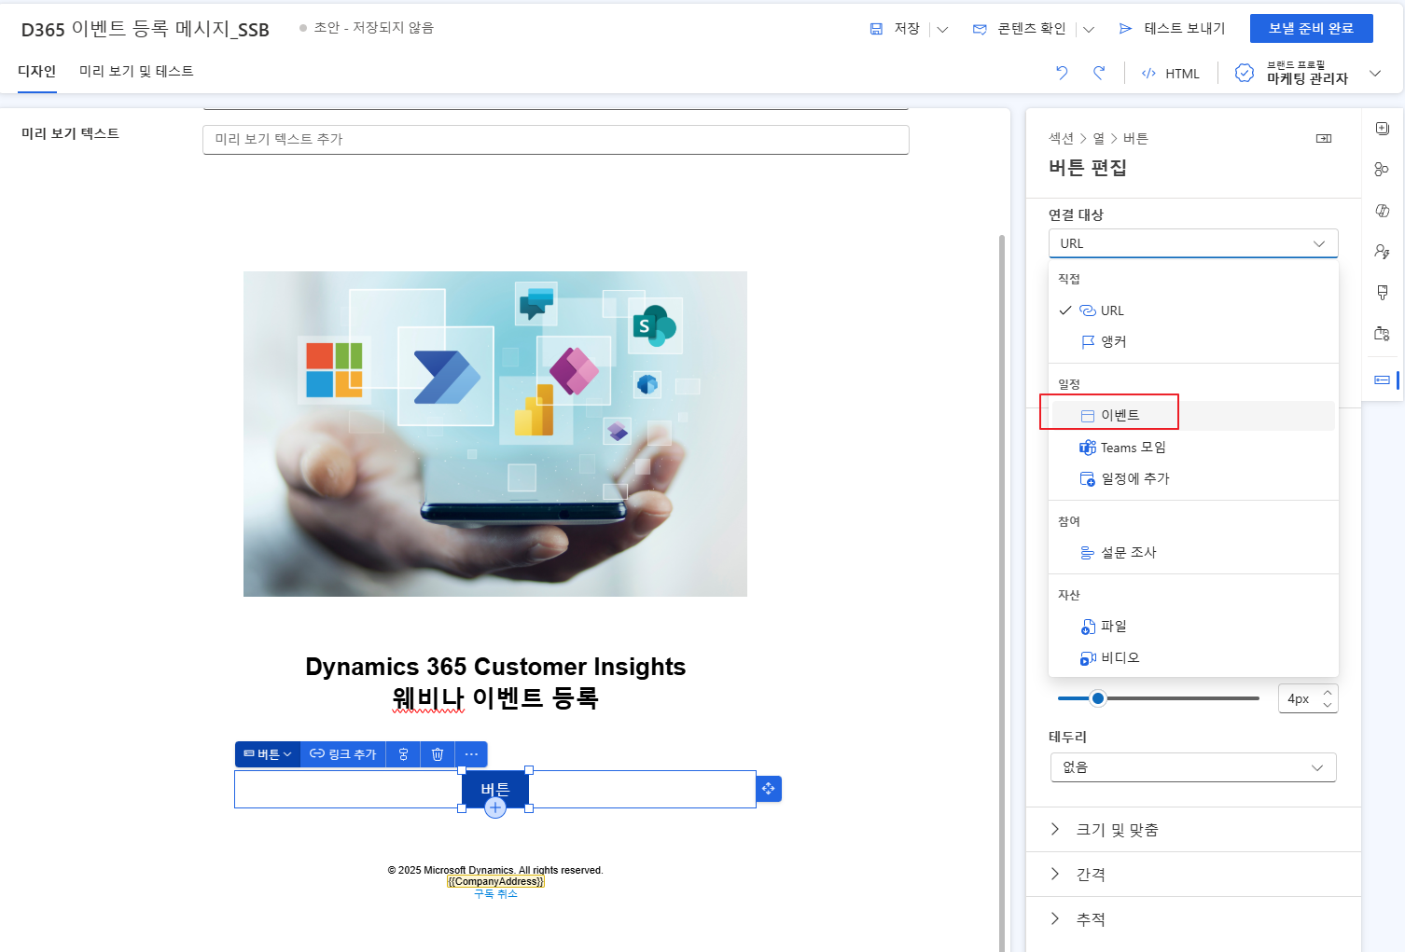This screenshot has height=952, width=1405.
Task: Click the 구독 취소 link
Action: tap(495, 893)
